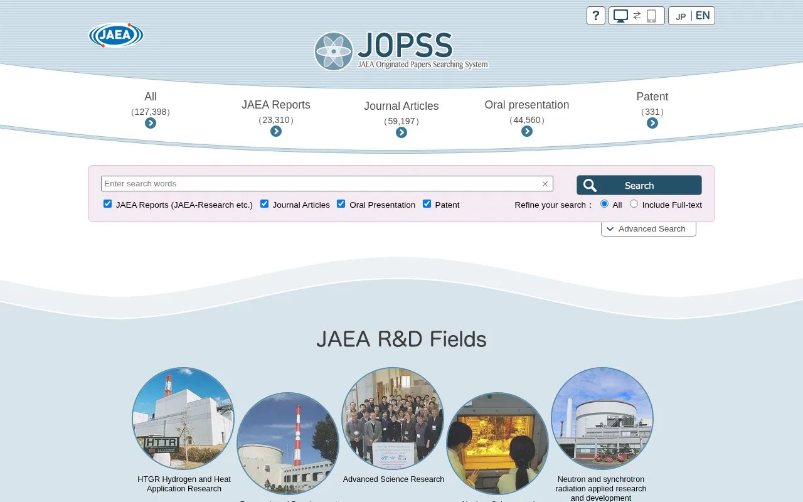
Task: Click the JOPSS atom logo
Action: [x=334, y=51]
